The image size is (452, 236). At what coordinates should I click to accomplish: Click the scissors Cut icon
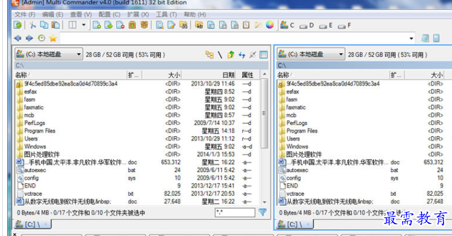(x=33, y=25)
